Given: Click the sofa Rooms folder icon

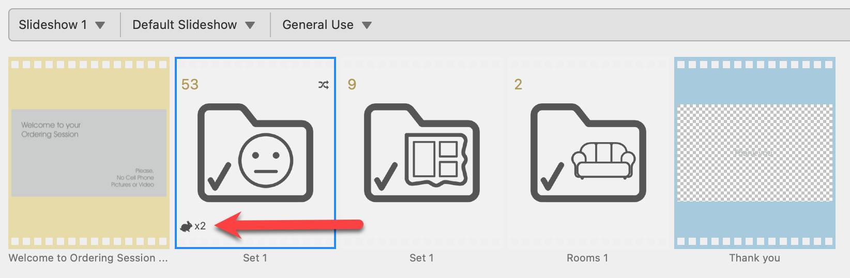Looking at the screenshot, I should [588, 153].
